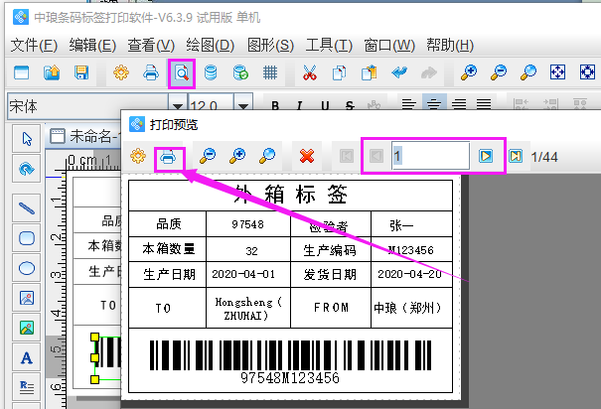Open the 宋体 font dropdown
The height and width of the screenshot is (409, 601).
pyautogui.click(x=177, y=106)
